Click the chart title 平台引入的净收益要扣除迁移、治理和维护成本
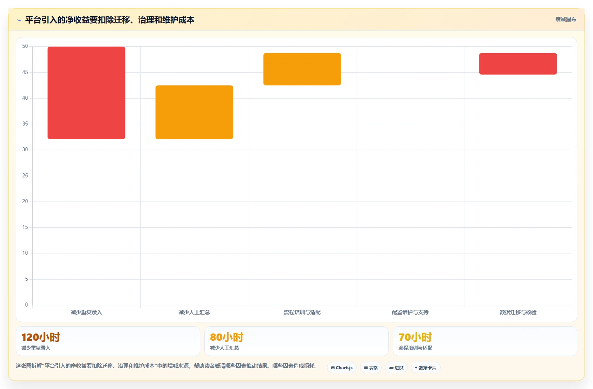The width and height of the screenshot is (593, 389). point(110,20)
